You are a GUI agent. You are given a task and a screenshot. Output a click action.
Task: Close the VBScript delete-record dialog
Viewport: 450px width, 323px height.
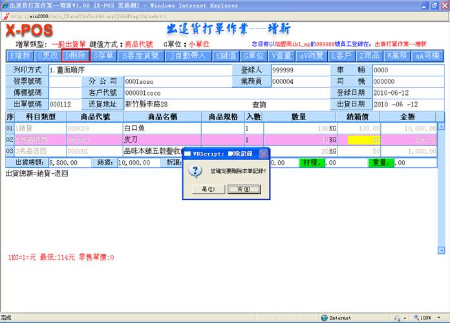coord(264,154)
